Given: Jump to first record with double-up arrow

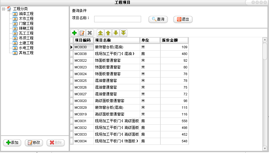Looking at the screenshot, I should 100,33.
